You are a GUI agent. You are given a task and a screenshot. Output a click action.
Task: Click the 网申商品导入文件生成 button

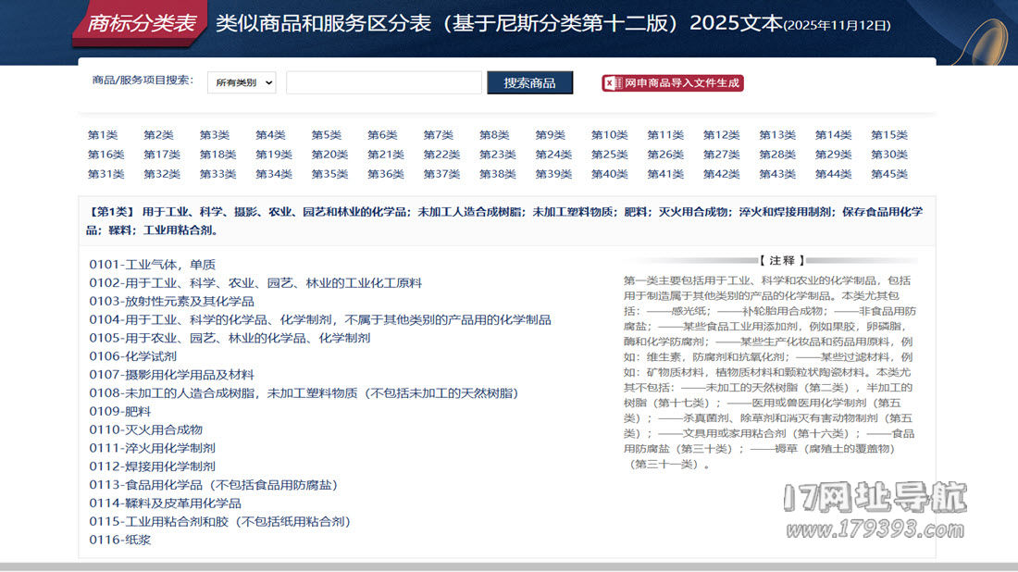(673, 83)
